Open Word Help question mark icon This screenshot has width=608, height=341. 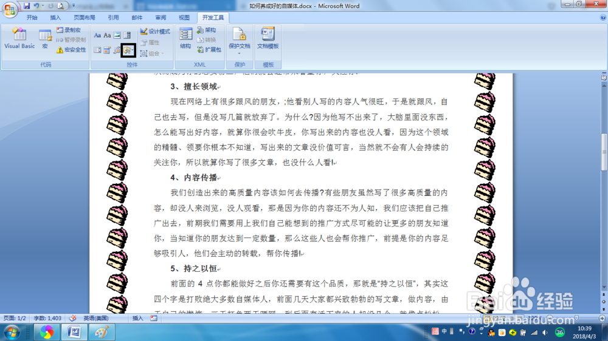tap(603, 18)
